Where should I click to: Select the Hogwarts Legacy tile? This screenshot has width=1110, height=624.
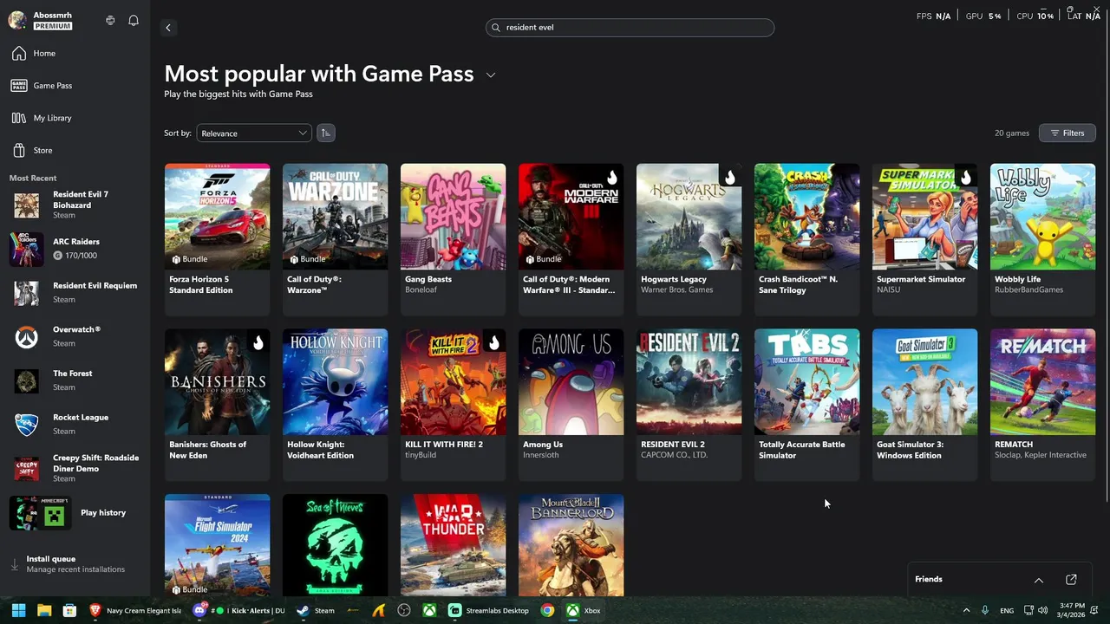point(689,239)
